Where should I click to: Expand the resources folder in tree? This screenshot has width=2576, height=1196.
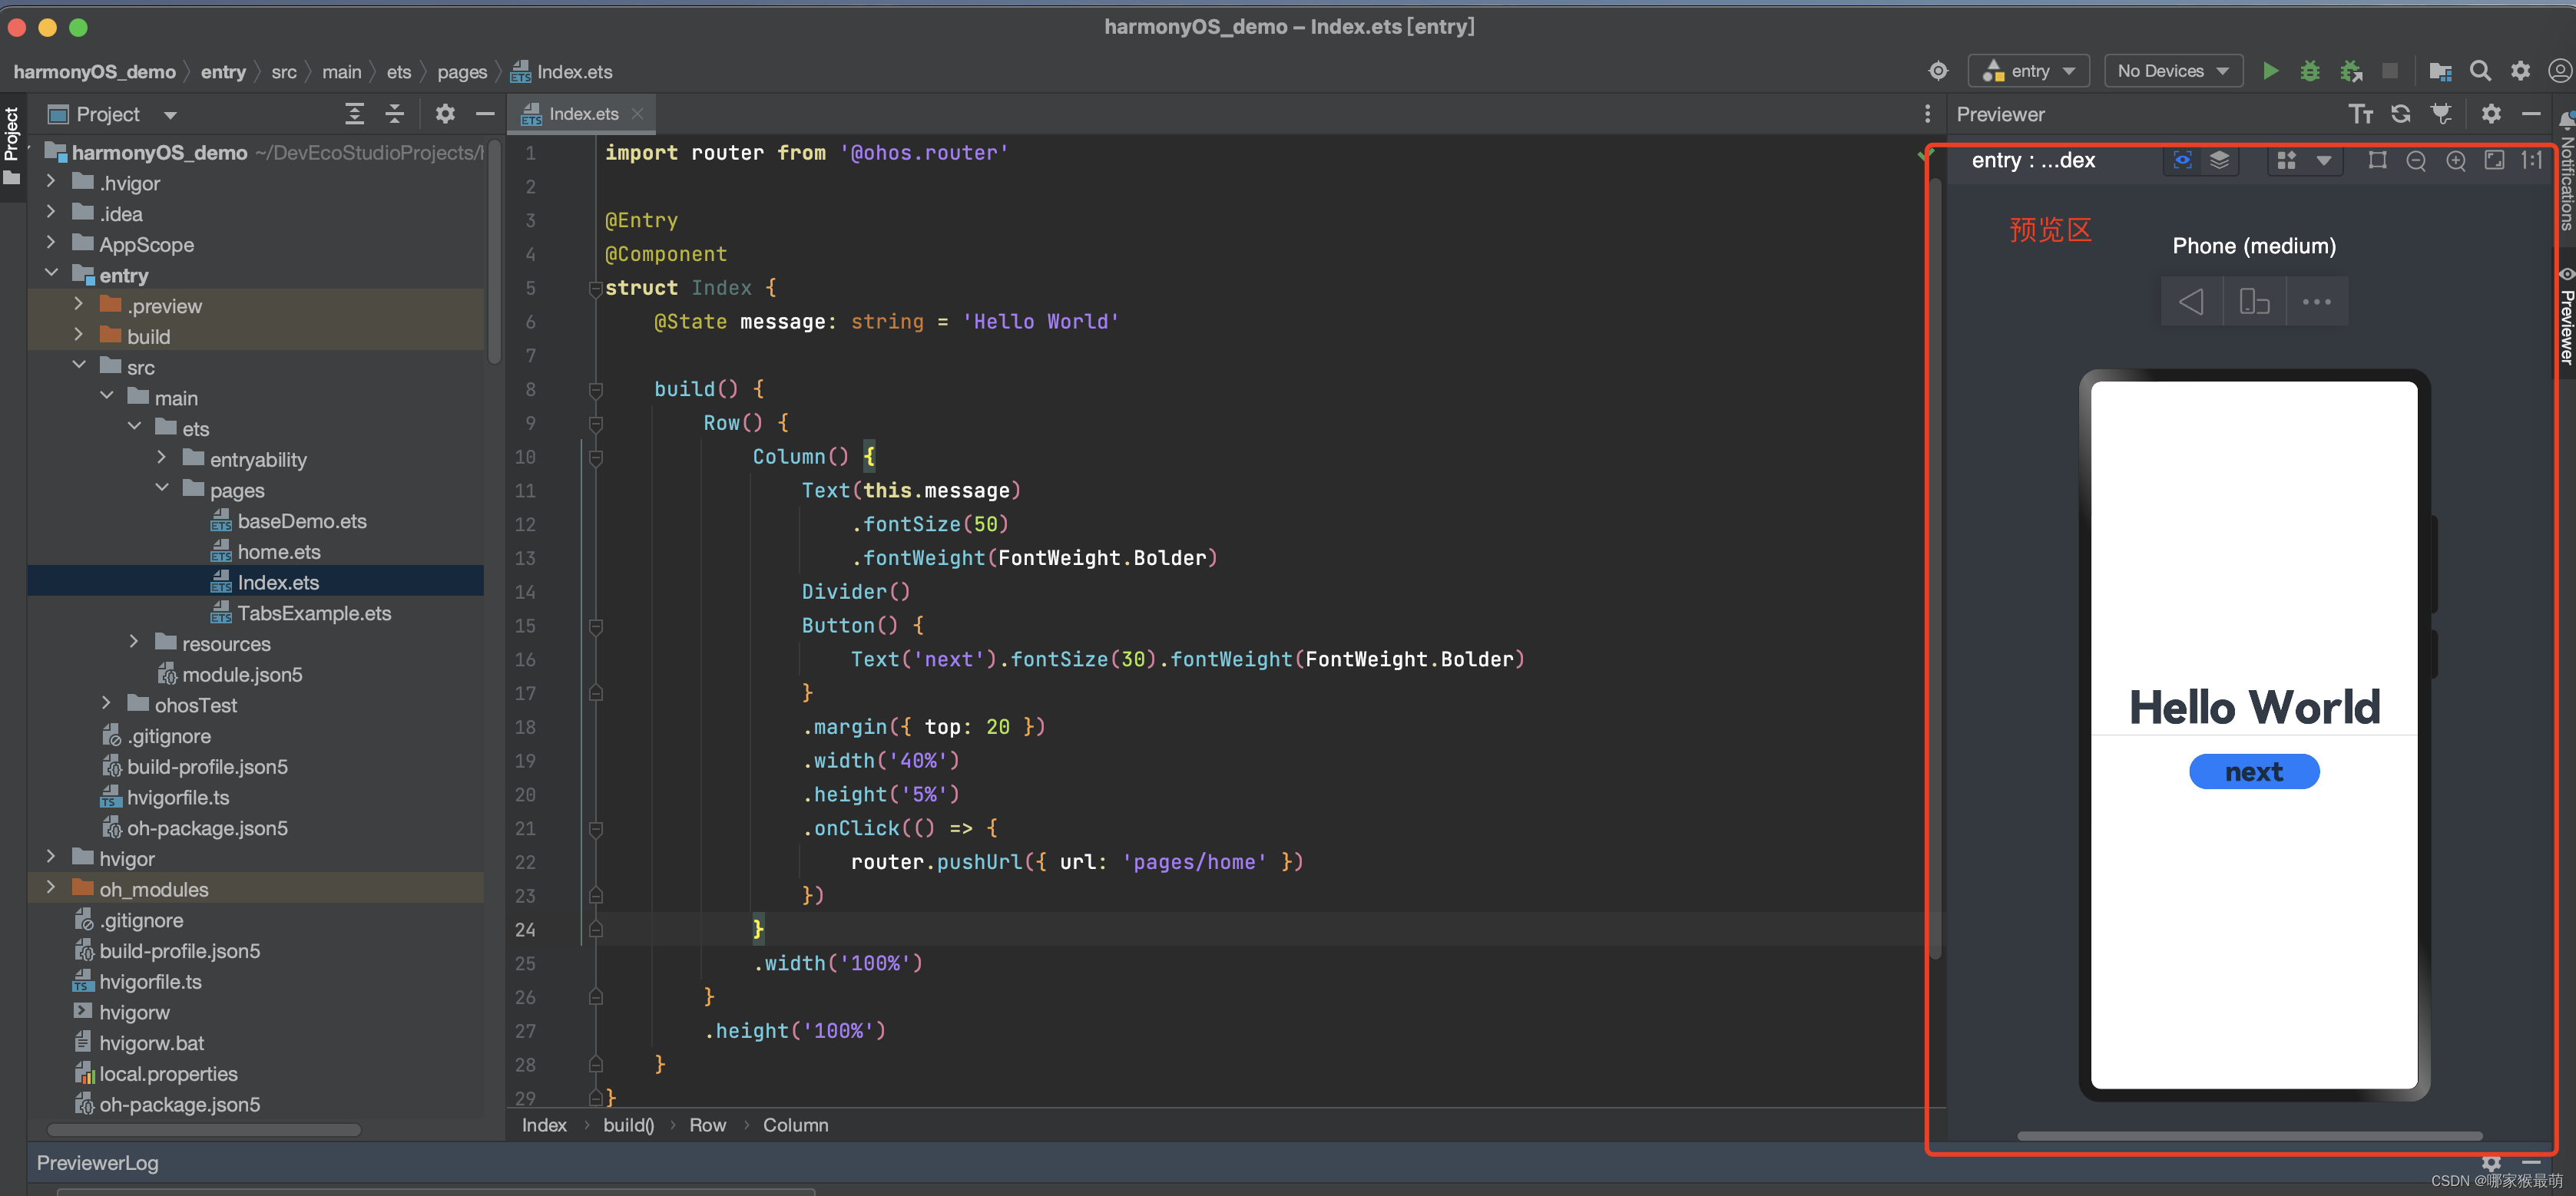134,643
